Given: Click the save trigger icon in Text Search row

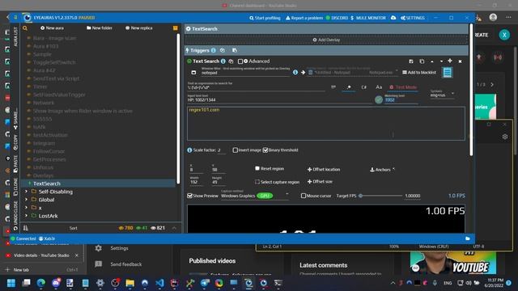Looking at the screenshot, I should click(411, 61).
